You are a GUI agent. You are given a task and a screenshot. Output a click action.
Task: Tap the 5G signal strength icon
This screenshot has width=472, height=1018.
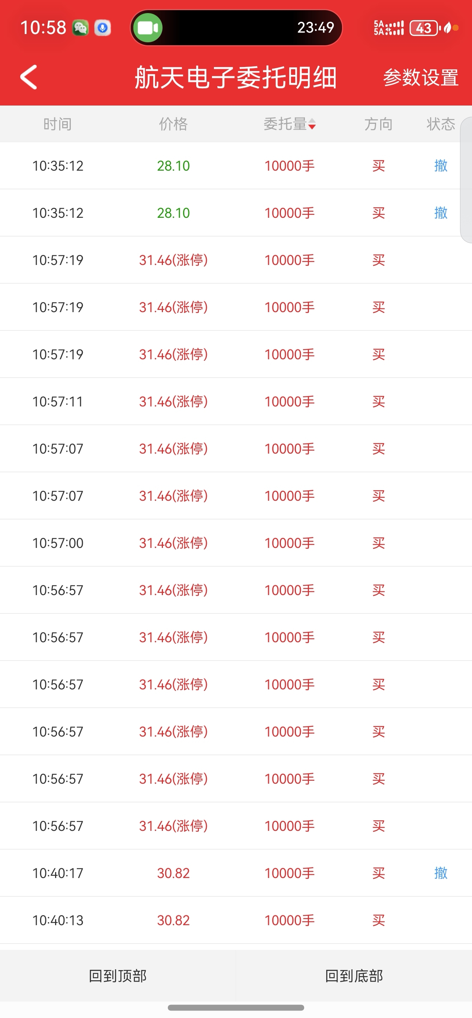[x=388, y=28]
